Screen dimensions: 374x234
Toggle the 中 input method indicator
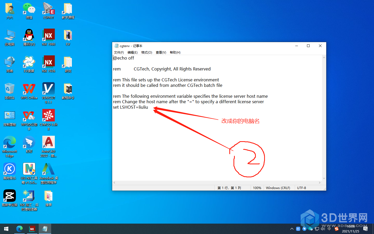tap(329, 229)
